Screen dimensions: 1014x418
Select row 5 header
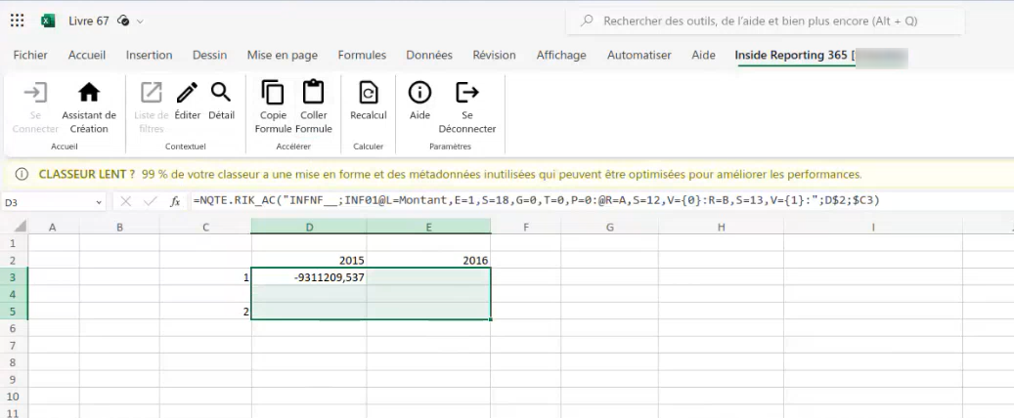pyautogui.click(x=15, y=311)
